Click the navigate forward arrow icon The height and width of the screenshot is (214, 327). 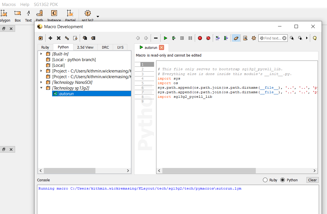click(146, 38)
